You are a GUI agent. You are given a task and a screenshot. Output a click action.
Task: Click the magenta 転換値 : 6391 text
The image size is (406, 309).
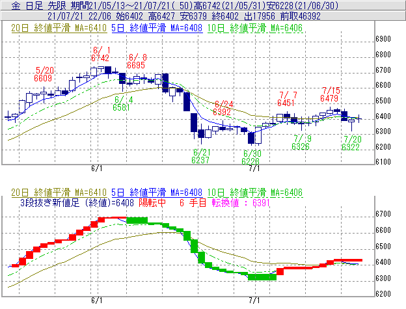click(241, 202)
